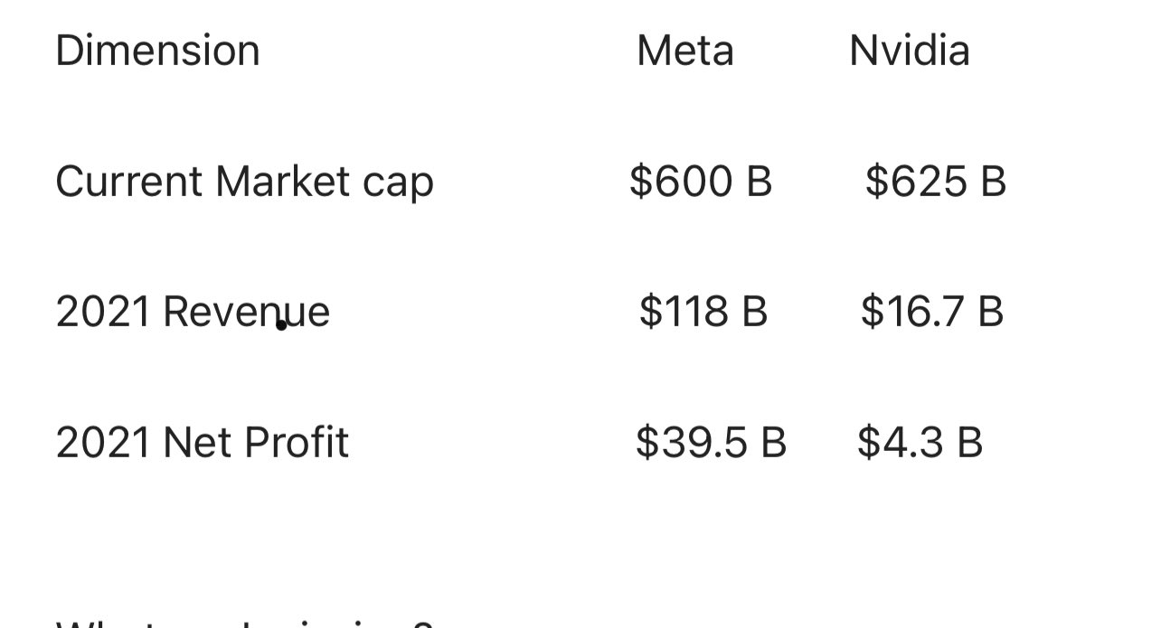Click the word cap in row label
This screenshot has height=628, width=1161.
point(398,183)
